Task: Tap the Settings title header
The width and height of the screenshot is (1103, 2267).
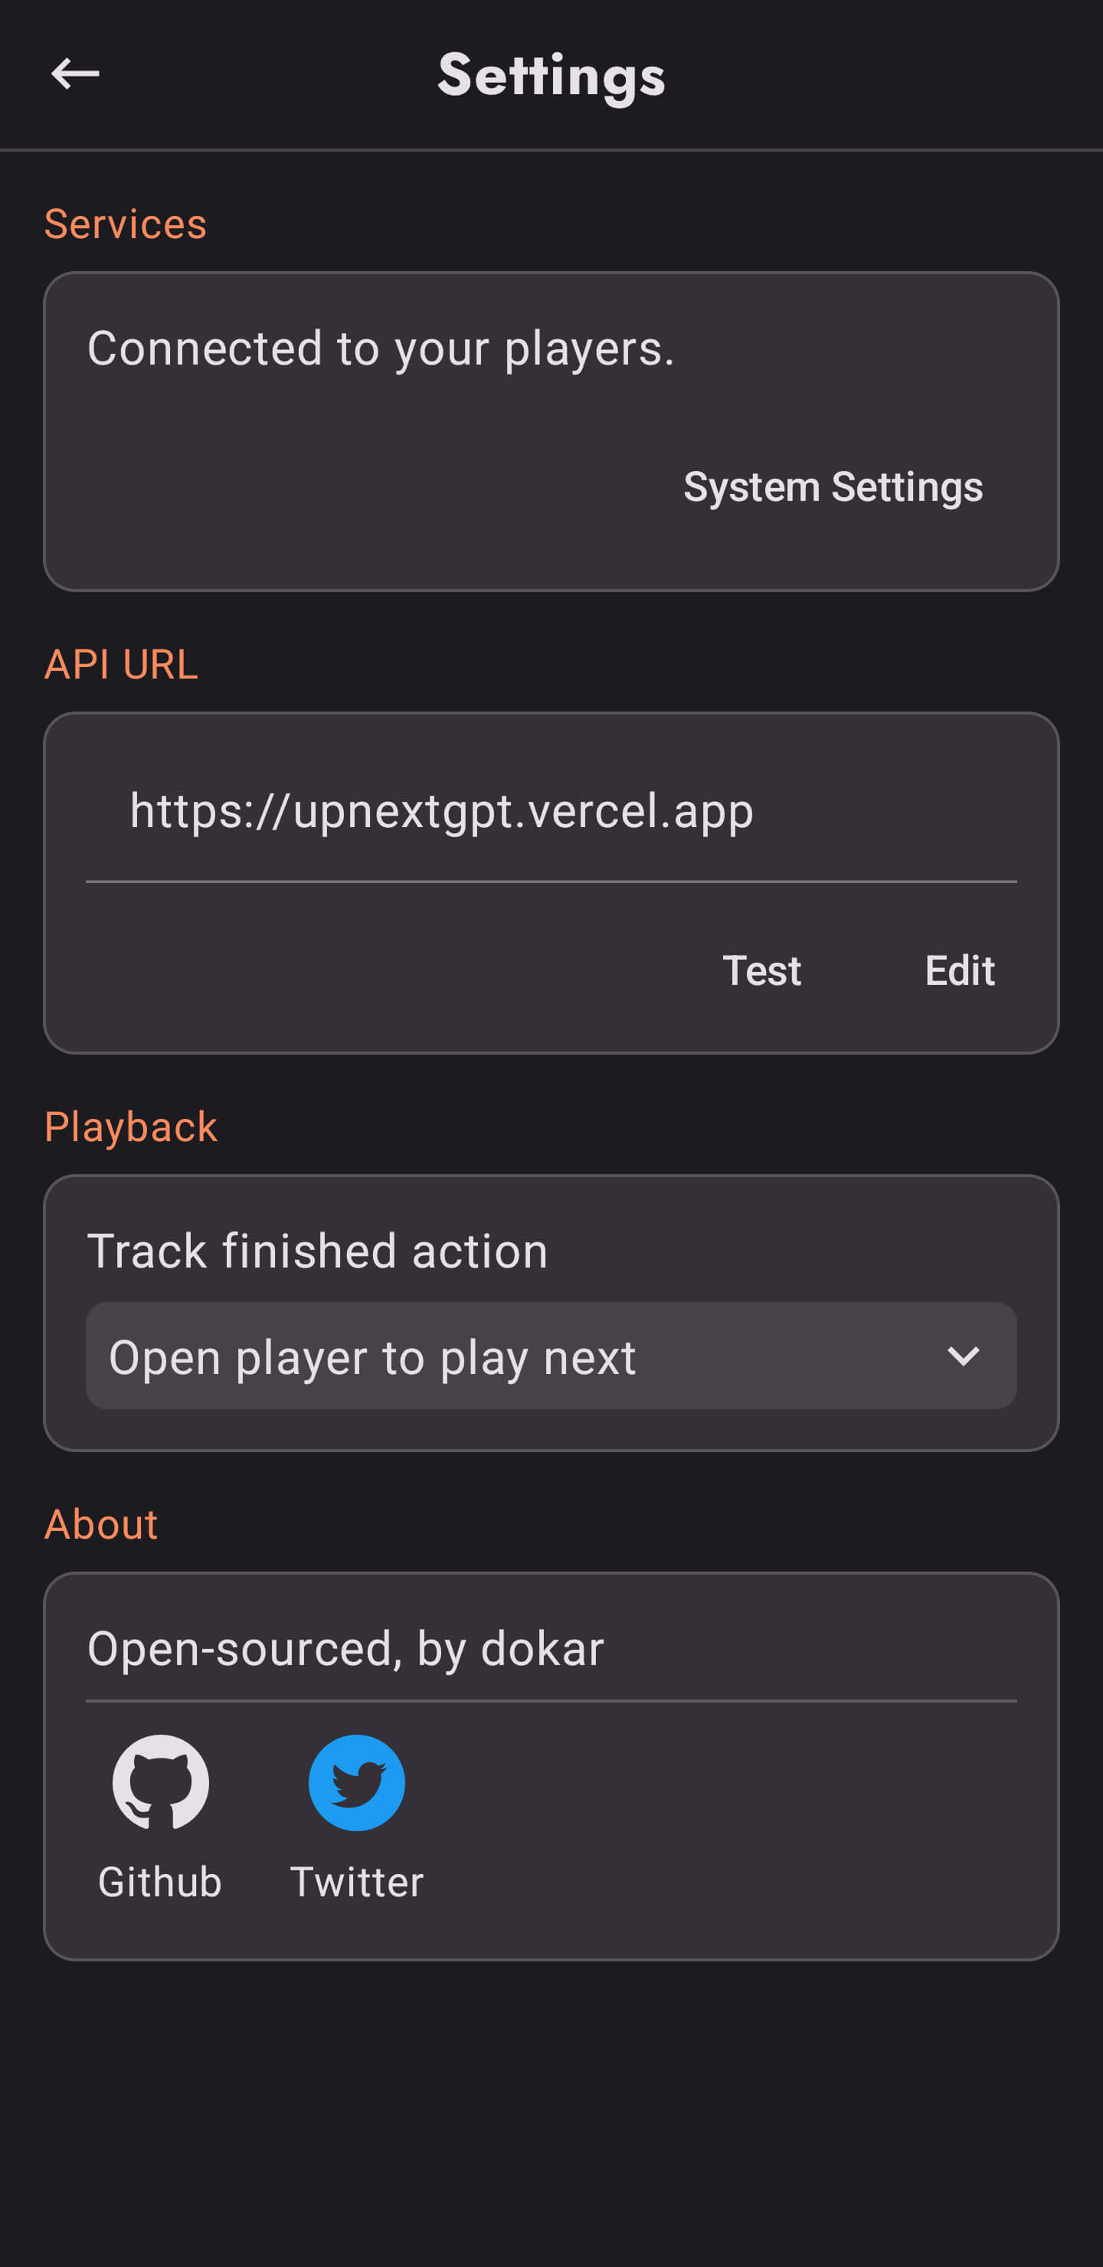Action: click(x=551, y=75)
